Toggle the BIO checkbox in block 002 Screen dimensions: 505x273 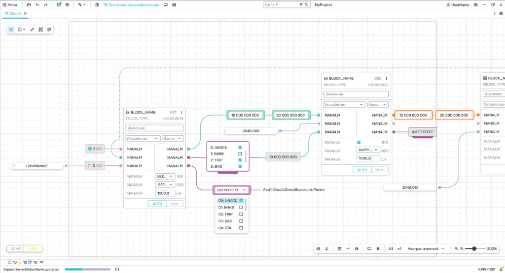coord(359,143)
